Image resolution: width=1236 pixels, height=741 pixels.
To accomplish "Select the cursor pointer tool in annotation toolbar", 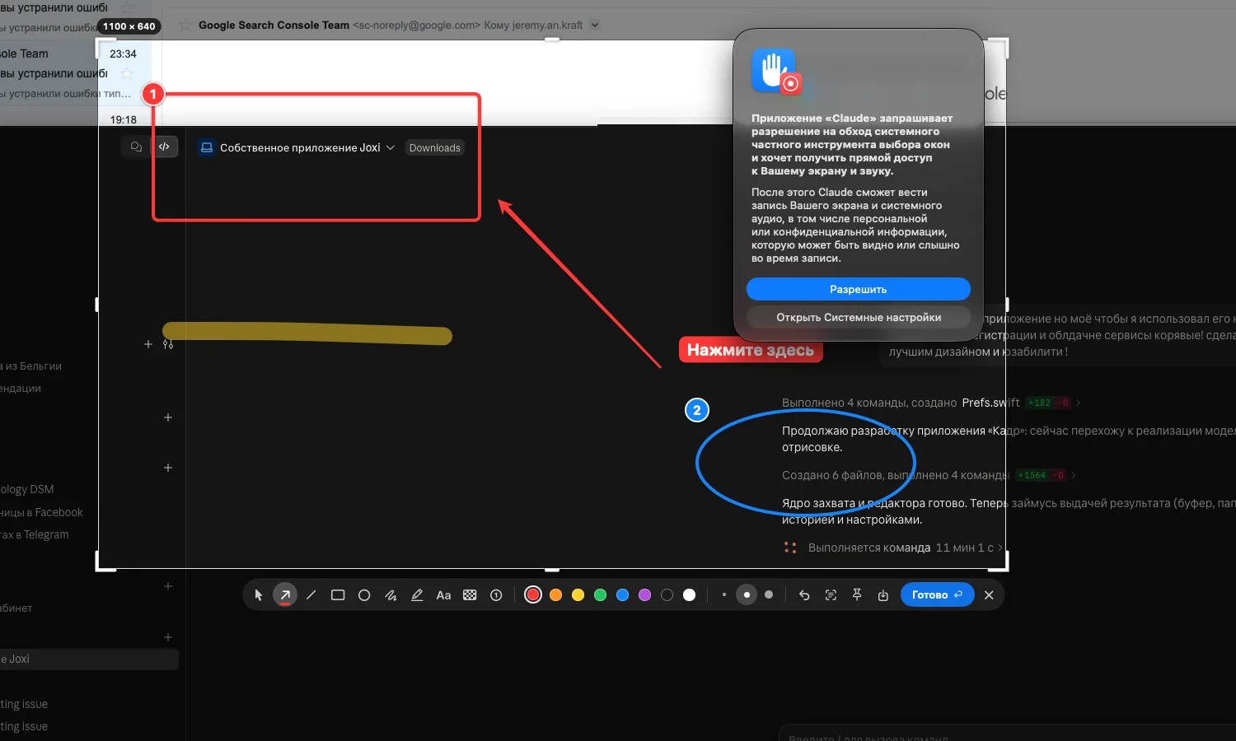I will 259,595.
